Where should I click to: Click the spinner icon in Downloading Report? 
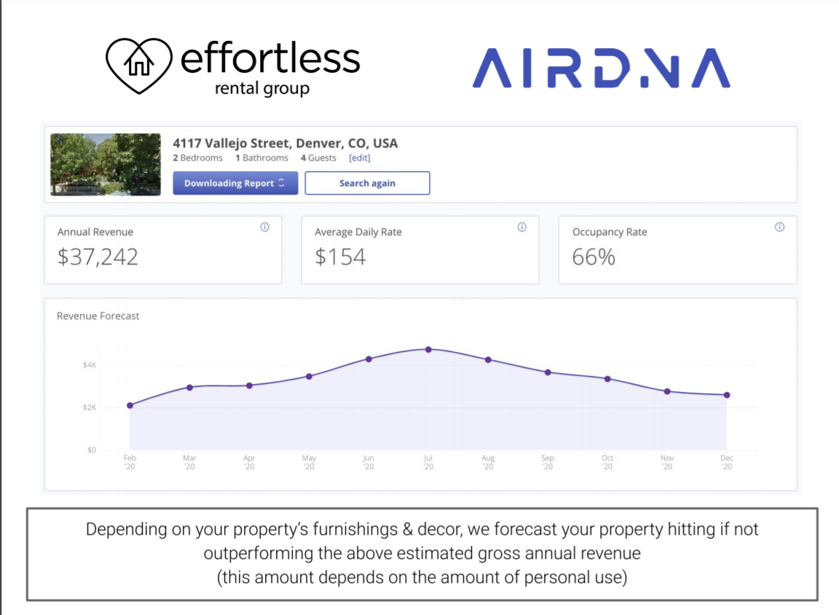(x=281, y=183)
